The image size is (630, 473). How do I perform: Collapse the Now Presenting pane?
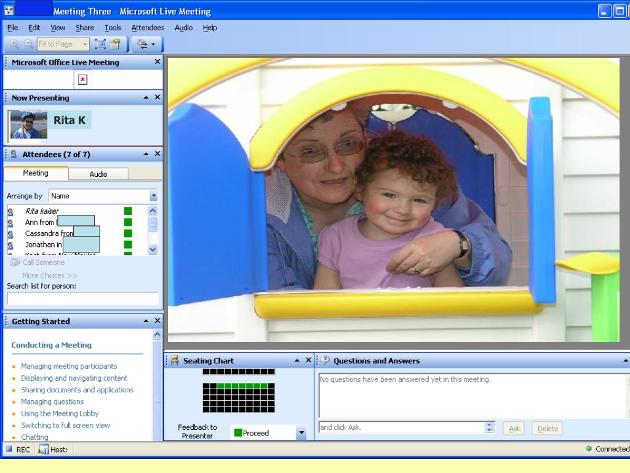coord(146,97)
